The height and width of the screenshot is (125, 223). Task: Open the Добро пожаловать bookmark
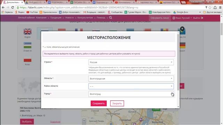[x=70, y=12]
